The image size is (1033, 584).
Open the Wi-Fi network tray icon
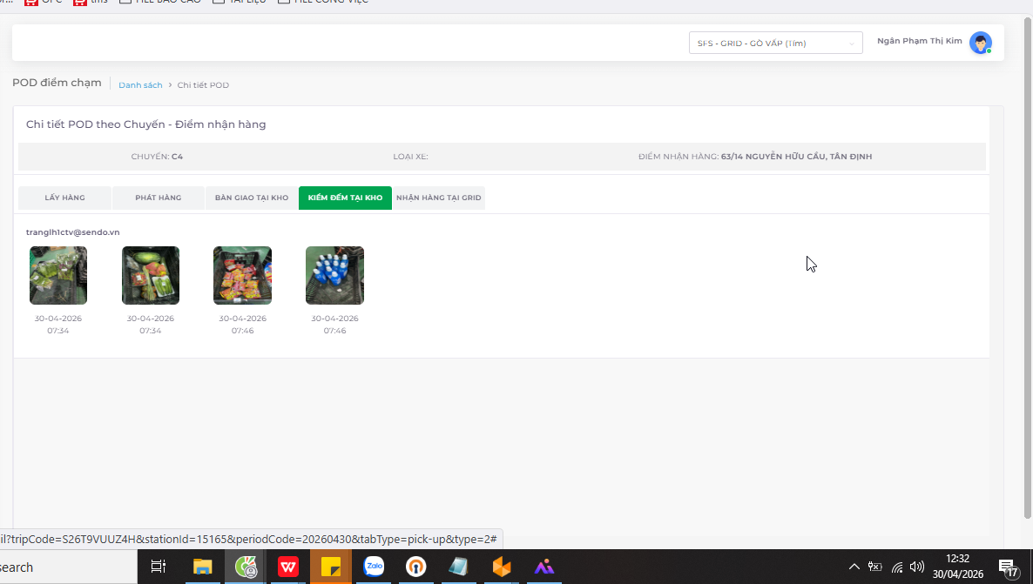pyautogui.click(x=896, y=567)
